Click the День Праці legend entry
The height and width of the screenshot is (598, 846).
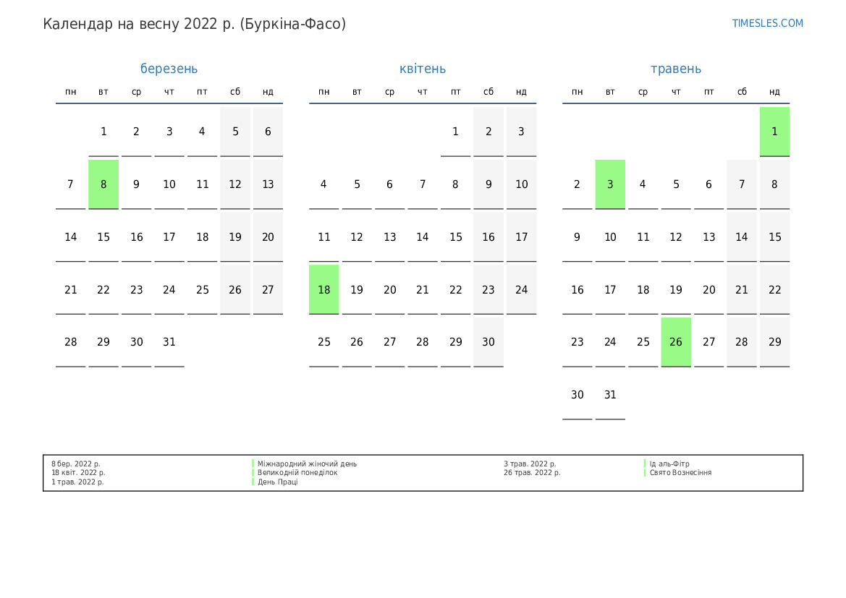[277, 482]
